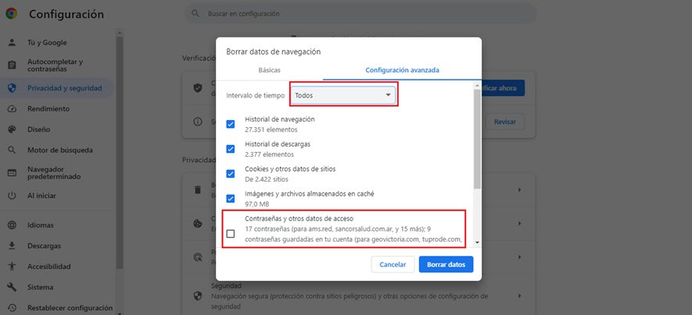This screenshot has height=315, width=692.
Task: Switch to the Básicas tab
Action: [269, 70]
